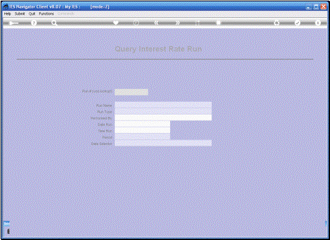
Task: Click the Date Run field
Action: [x=143, y=124]
